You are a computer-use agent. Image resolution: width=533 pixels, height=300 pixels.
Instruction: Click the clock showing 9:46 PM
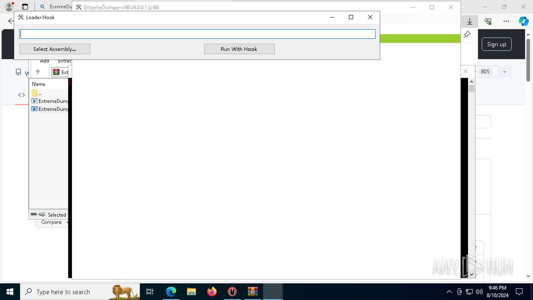pyautogui.click(x=497, y=292)
